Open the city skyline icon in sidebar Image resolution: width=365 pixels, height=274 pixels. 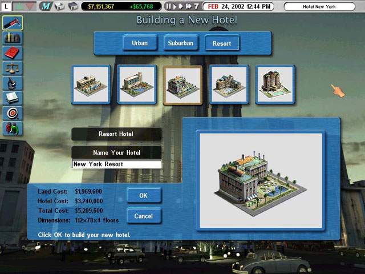tap(13, 38)
